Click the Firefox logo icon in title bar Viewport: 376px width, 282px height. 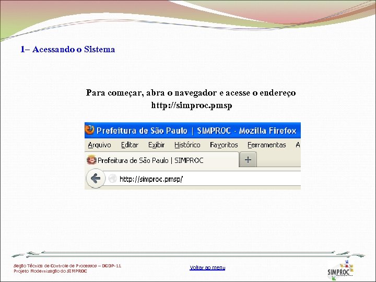point(90,130)
